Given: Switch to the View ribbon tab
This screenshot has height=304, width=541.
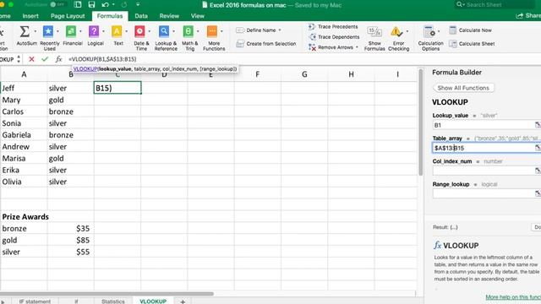Looking at the screenshot, I should (x=197, y=16).
